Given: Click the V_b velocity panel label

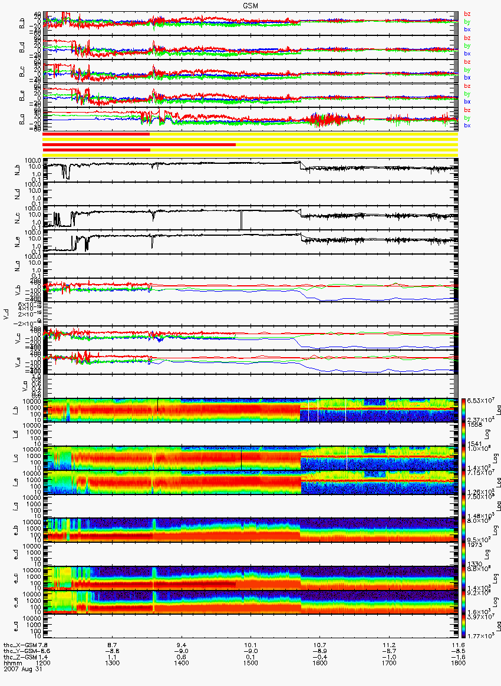Looking at the screenshot, I should point(18,289).
